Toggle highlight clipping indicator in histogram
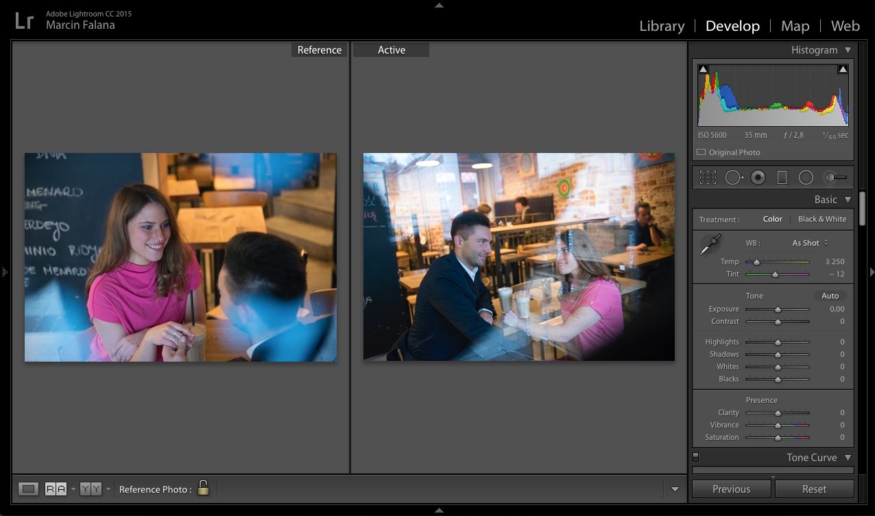This screenshot has width=875, height=516. [x=843, y=69]
